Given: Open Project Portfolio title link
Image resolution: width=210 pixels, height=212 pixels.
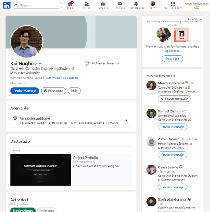Looking at the screenshot, I should (x=86, y=158).
